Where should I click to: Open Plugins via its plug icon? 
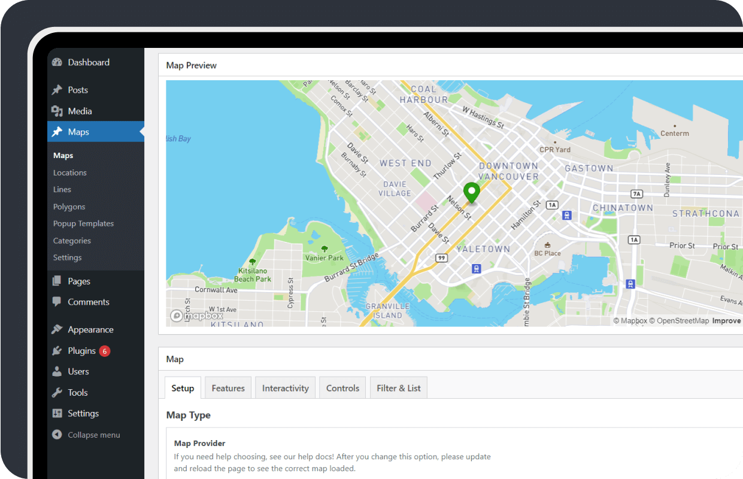click(x=57, y=350)
